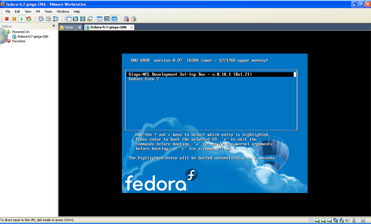Open the Help menu
This screenshot has width=371, height=224.
pyautogui.click(x=77, y=11)
